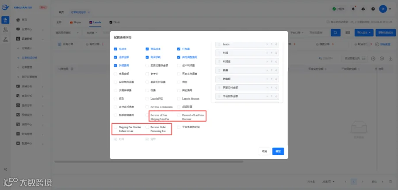The image size is (398, 190).
Task: Click the 重置 reset button
Action: point(348,33)
